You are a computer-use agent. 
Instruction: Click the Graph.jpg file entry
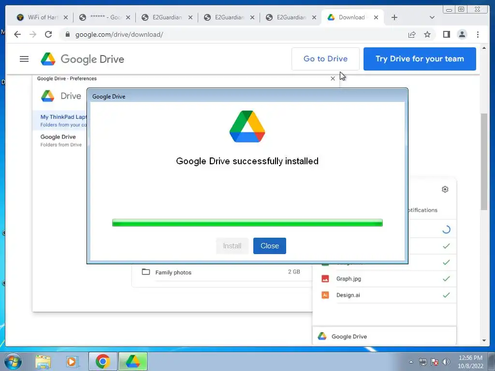pos(385,279)
